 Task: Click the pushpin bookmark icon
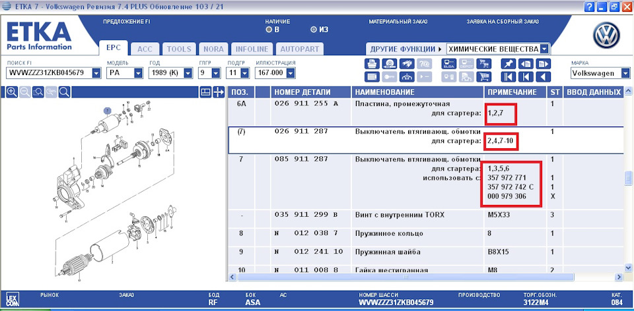tap(508, 64)
